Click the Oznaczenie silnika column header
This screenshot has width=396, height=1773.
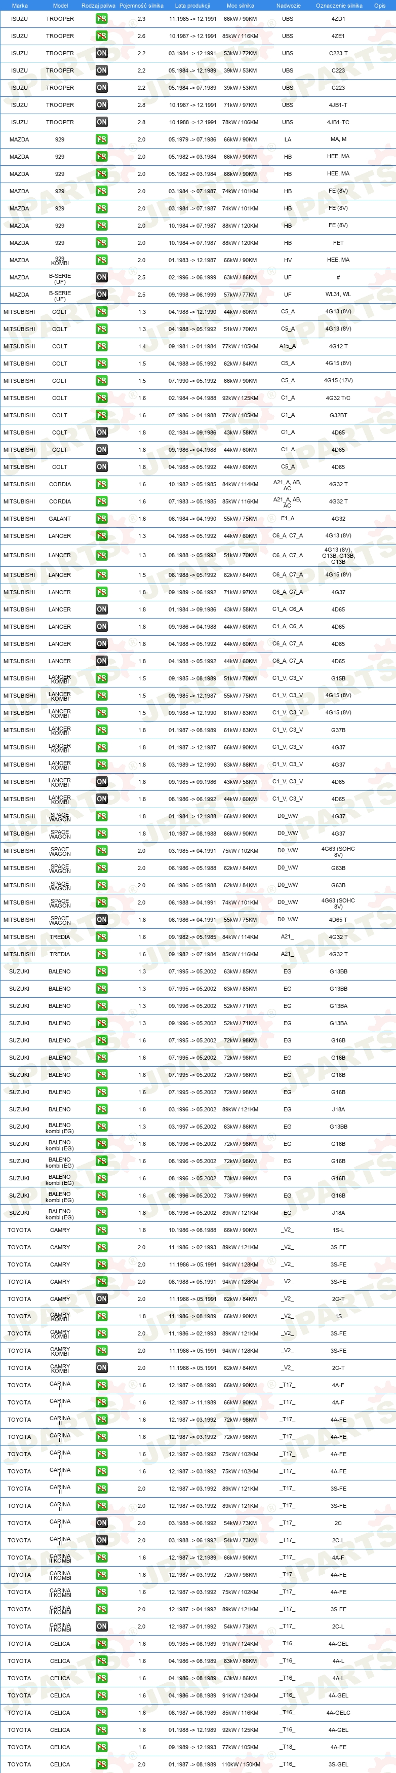tap(339, 6)
